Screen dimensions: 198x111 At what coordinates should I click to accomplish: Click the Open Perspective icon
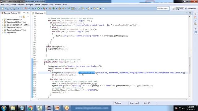pos(174,9)
